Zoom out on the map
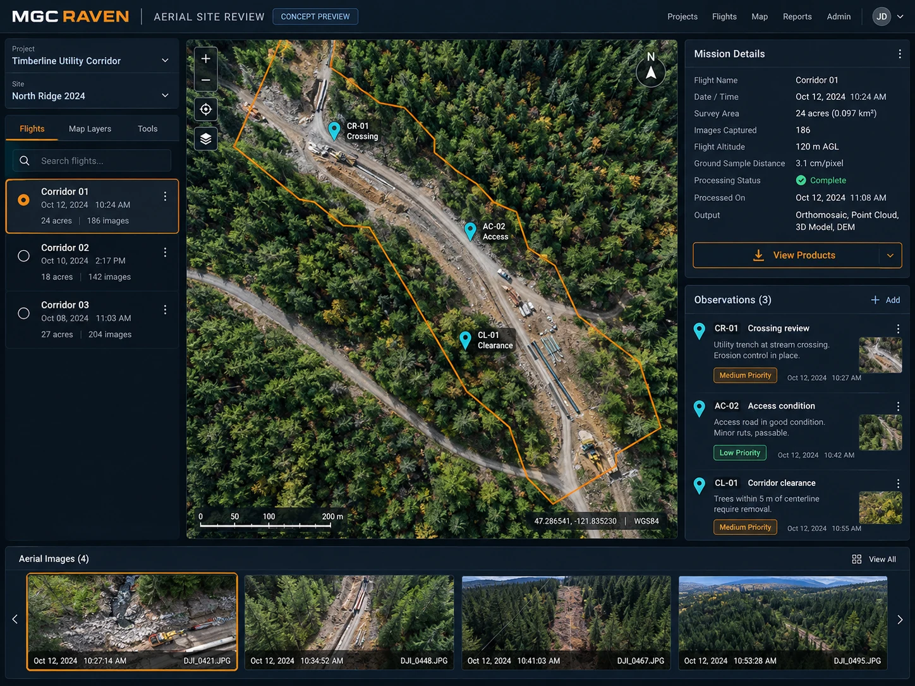The image size is (915, 686). 206,80
